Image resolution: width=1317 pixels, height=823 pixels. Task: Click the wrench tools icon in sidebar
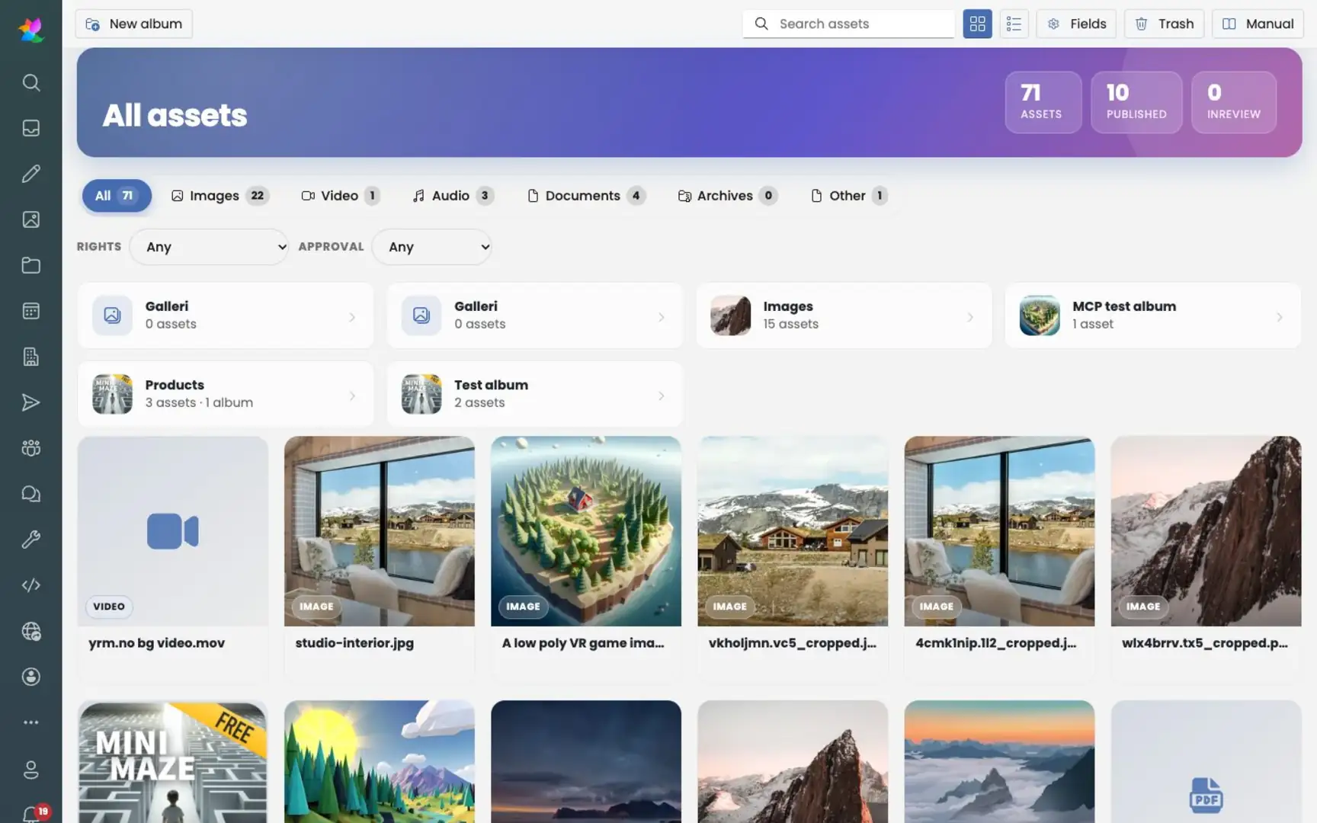click(30, 540)
